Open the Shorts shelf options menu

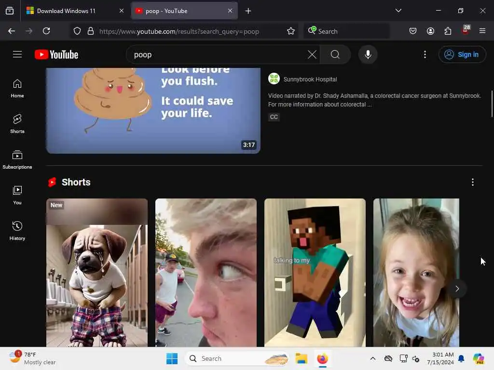click(473, 182)
